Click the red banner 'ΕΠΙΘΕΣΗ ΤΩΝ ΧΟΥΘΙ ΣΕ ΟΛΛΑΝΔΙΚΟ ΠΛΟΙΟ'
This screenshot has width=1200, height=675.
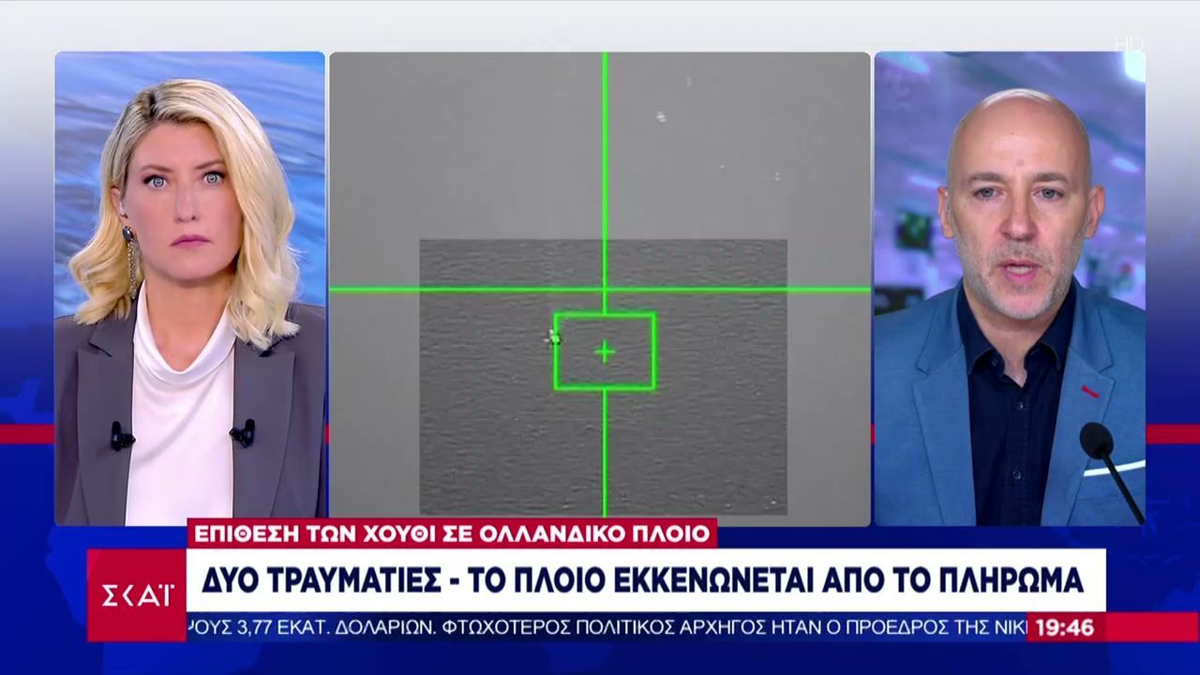[452, 533]
